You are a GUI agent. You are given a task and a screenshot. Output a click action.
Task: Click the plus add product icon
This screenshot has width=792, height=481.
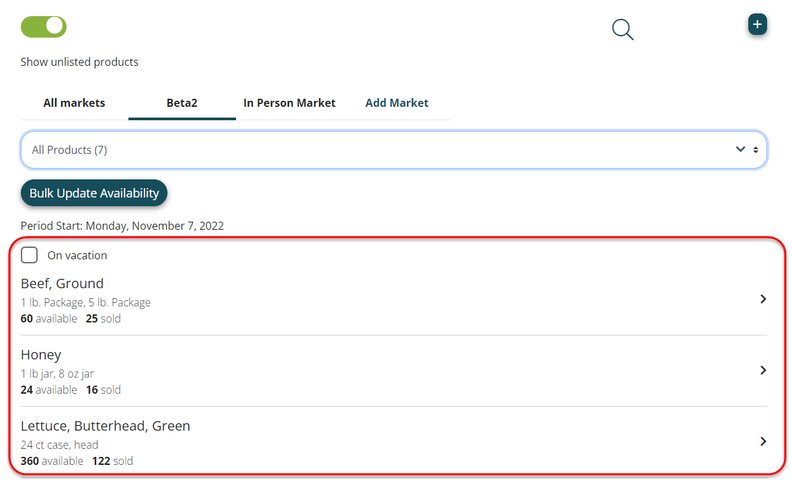click(757, 25)
